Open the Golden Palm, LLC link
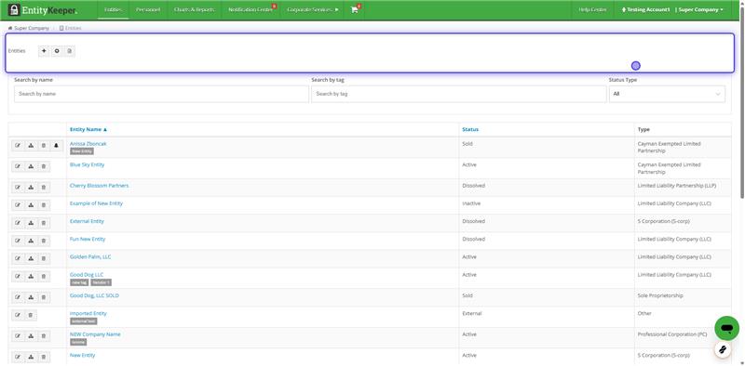Screen dimensions: 745x366 (x=90, y=256)
